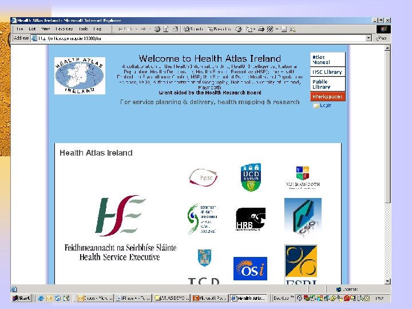Viewport: 412px width, 309px height.
Task: Click the Login link
Action: [322, 105]
